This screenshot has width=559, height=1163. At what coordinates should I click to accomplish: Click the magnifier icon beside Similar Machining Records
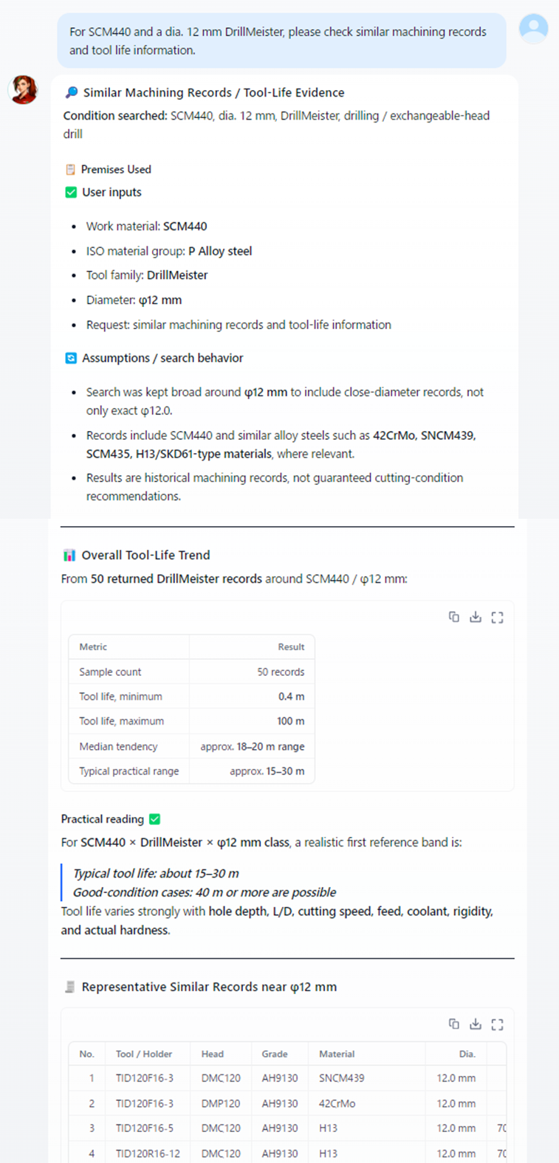click(72, 92)
